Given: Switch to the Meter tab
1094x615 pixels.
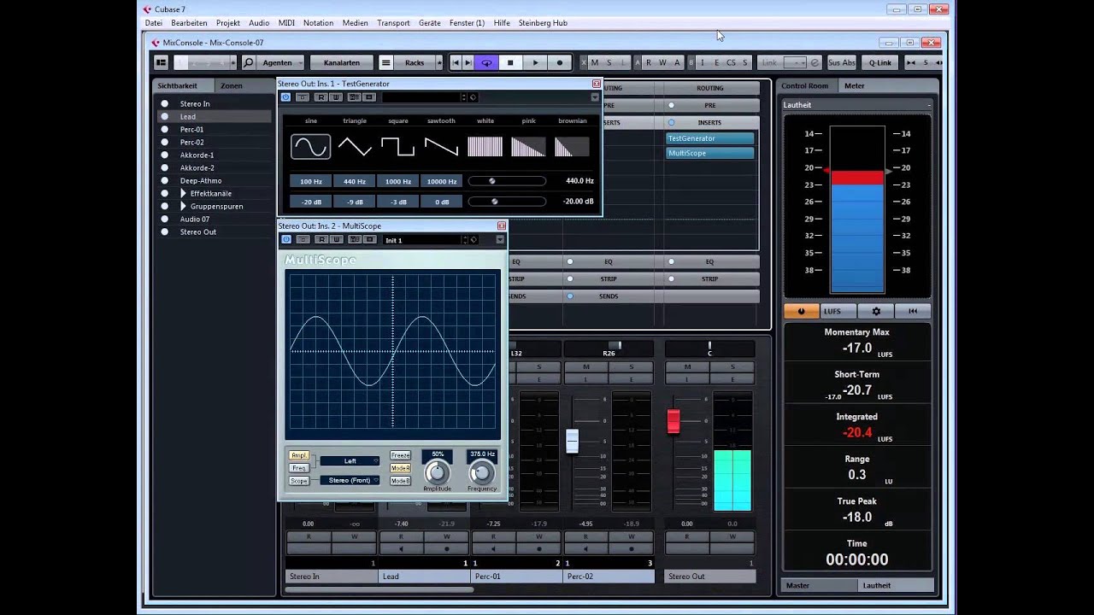Looking at the screenshot, I should [x=855, y=85].
